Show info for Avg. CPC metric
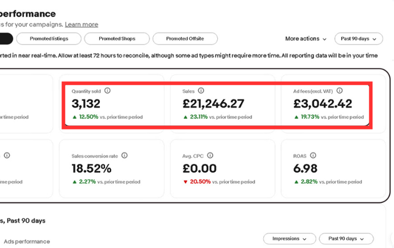 [x=210, y=156]
